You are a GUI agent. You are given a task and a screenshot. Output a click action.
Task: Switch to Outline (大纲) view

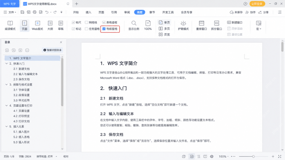point(50,26)
